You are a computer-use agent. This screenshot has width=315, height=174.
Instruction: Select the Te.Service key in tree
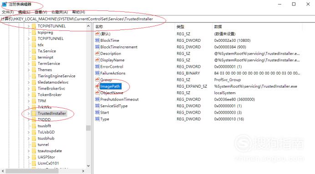click(47, 51)
